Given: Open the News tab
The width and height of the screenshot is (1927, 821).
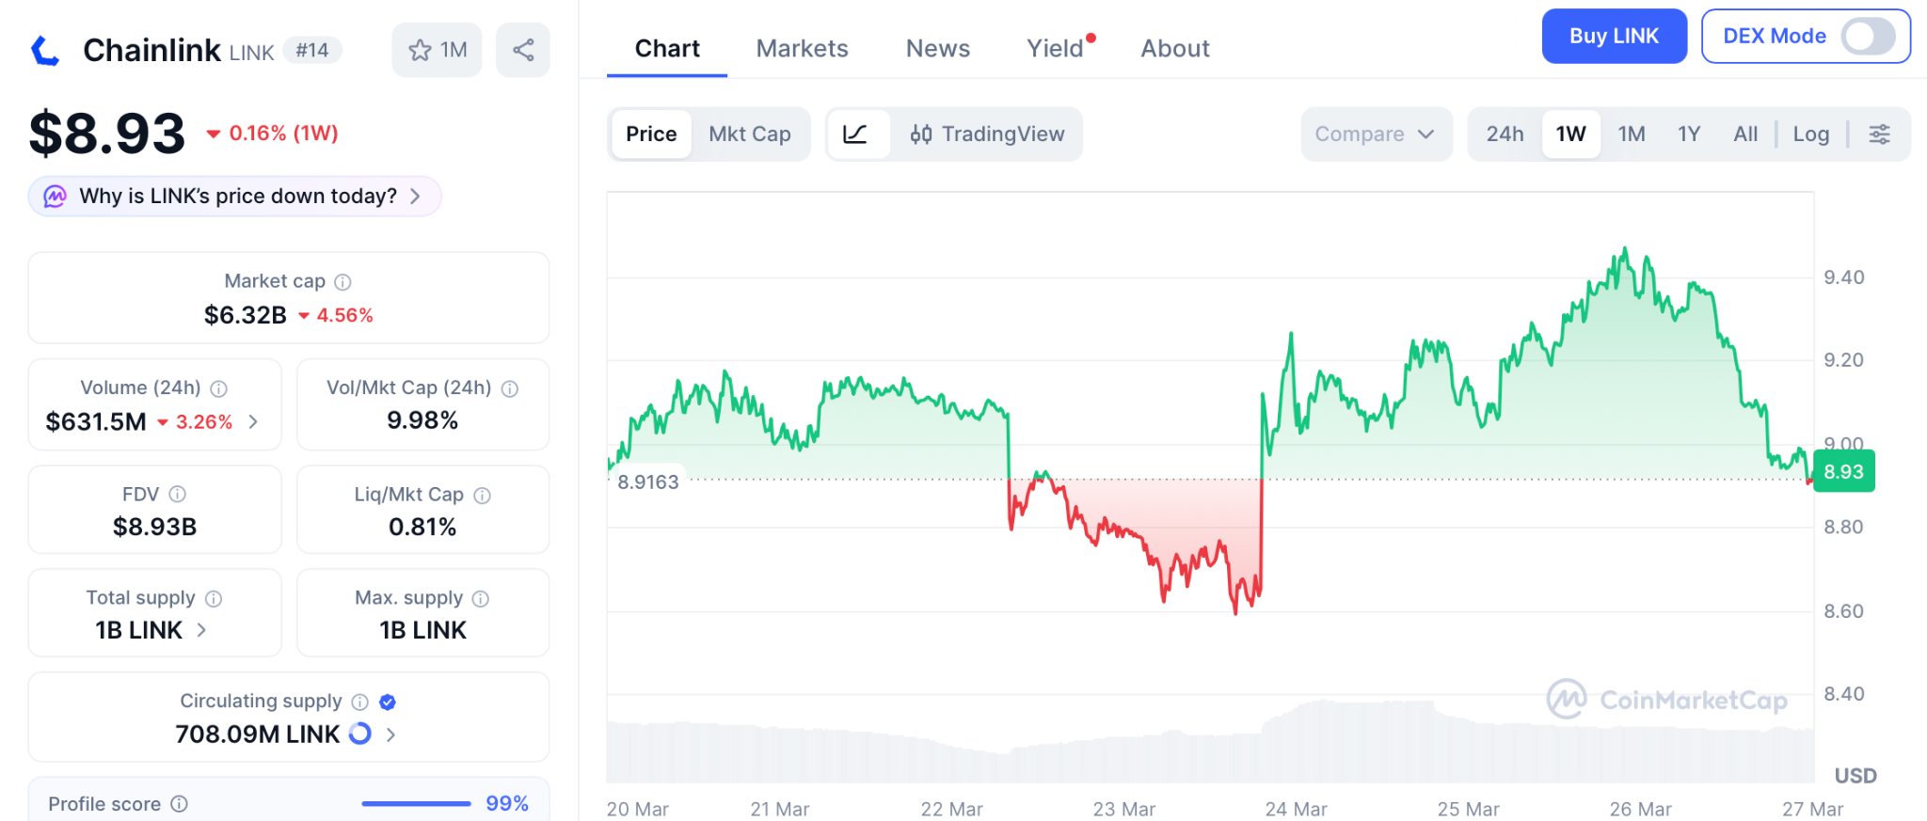Looking at the screenshot, I should pos(937,49).
